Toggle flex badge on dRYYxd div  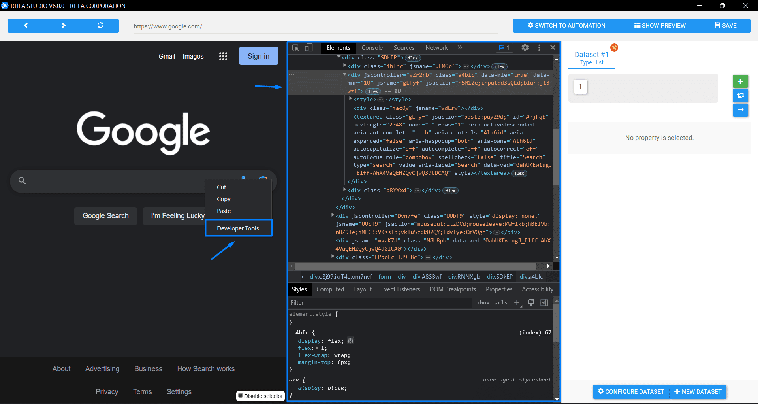[x=450, y=191]
